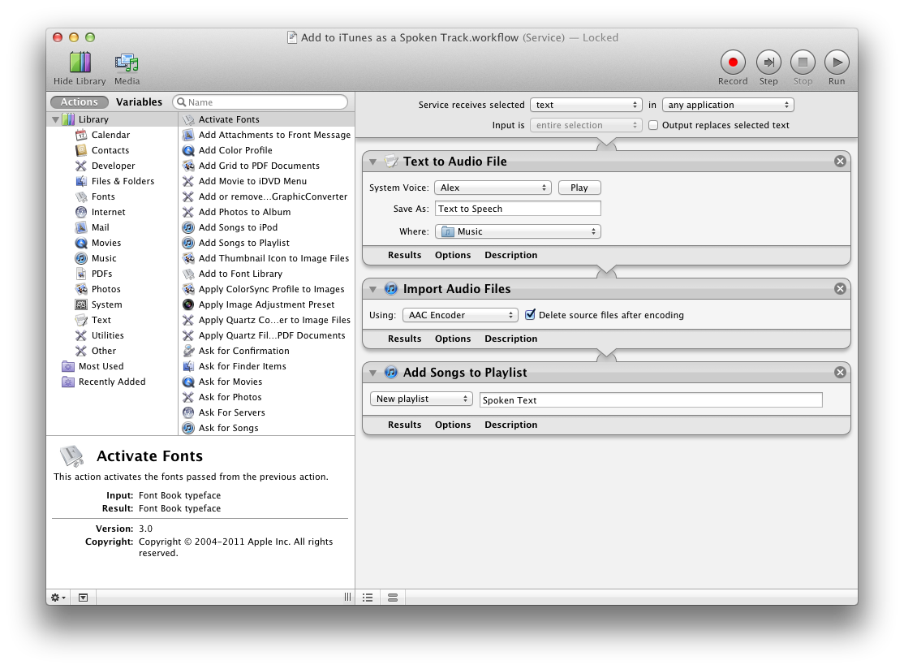Toggle the description pane show/hide icon
Viewport: 904px width, 669px height.
pyautogui.click(x=83, y=598)
